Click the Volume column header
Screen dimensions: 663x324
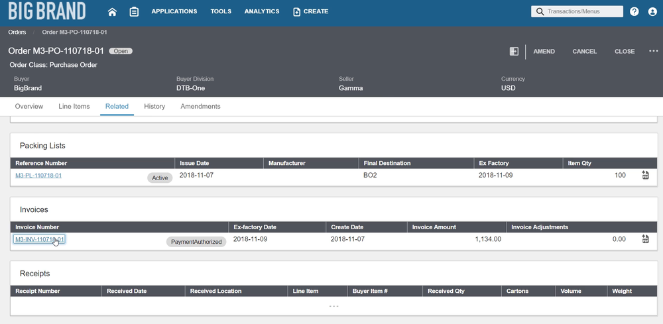click(581, 291)
